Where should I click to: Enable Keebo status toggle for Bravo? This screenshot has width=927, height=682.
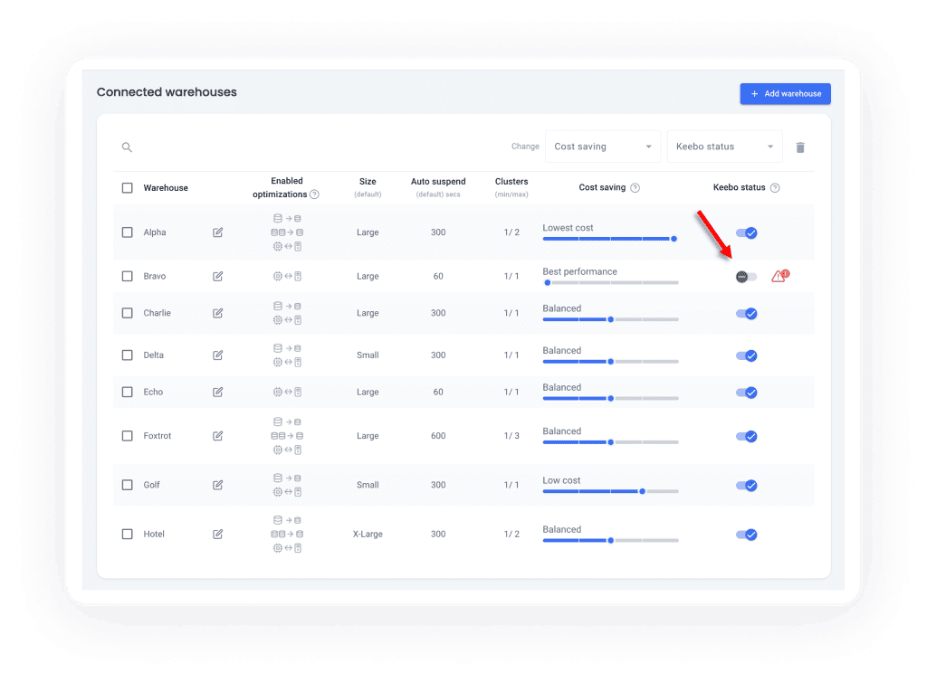[746, 277]
